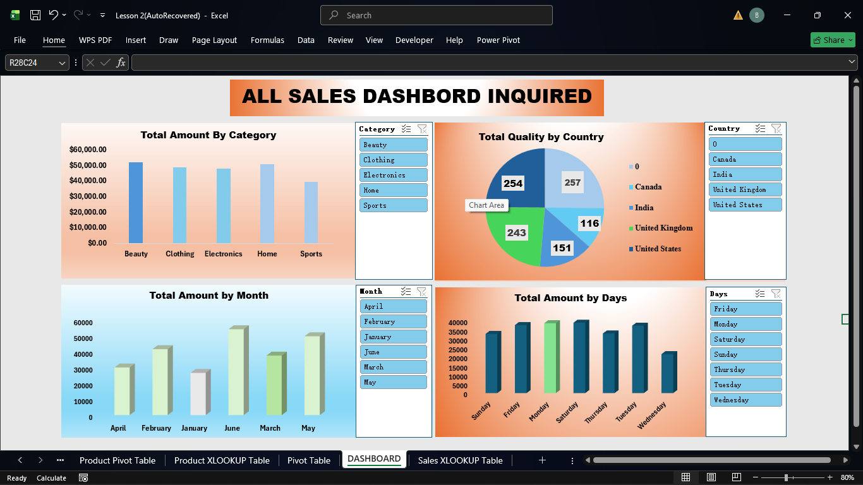This screenshot has height=485, width=863.
Task: Open the Customize Quick Access Toolbar menu
Action: 102,15
